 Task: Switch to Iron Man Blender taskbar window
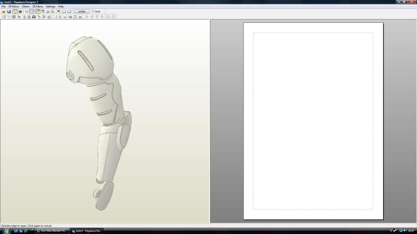click(52, 231)
